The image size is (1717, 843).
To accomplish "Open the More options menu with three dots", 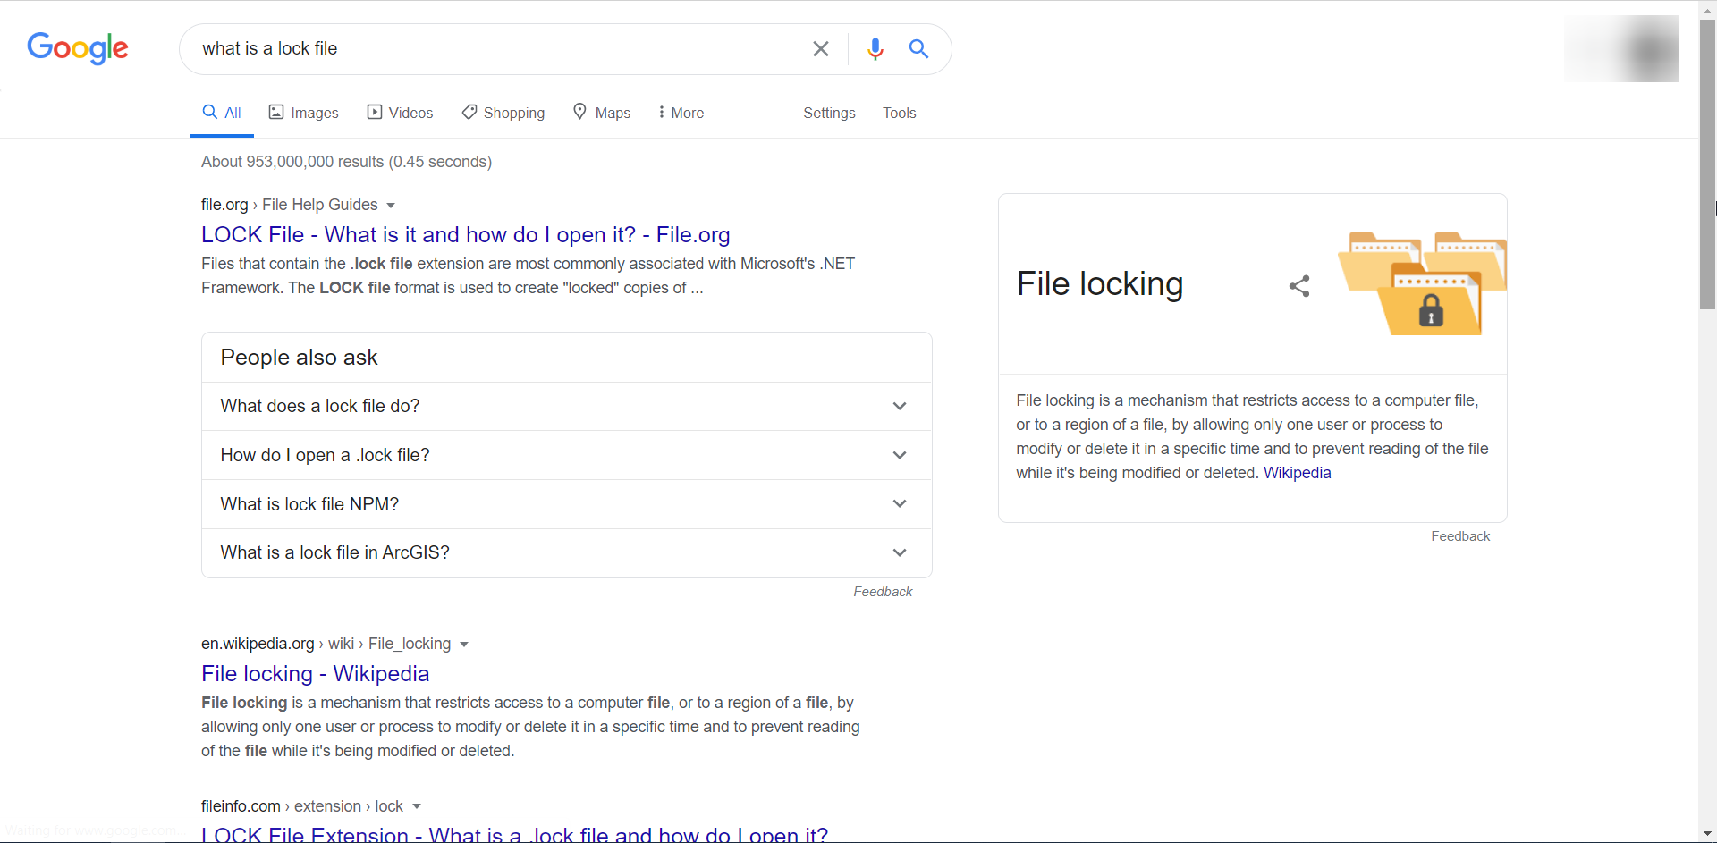I will click(x=681, y=113).
